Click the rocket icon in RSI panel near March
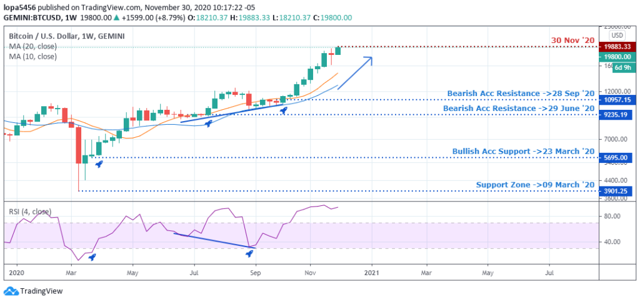640x302 pixels. tap(92, 256)
